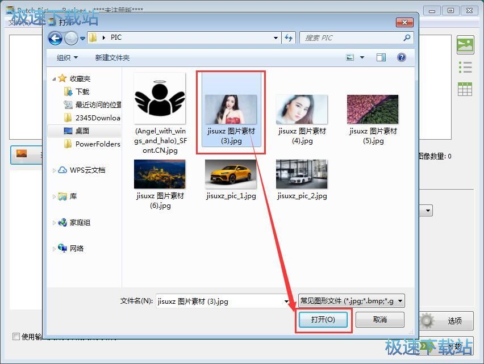
Task: Toggle the 使用输 checkbox in main window
Action: point(16,337)
